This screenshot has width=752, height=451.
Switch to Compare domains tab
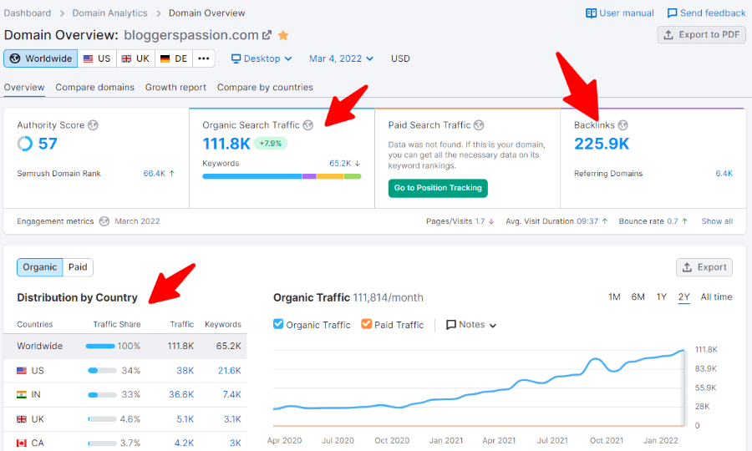click(x=94, y=87)
